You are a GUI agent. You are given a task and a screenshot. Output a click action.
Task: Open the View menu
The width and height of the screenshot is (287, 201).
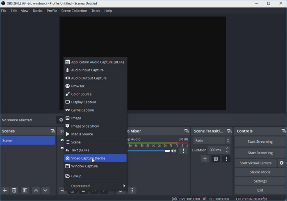(x=25, y=11)
